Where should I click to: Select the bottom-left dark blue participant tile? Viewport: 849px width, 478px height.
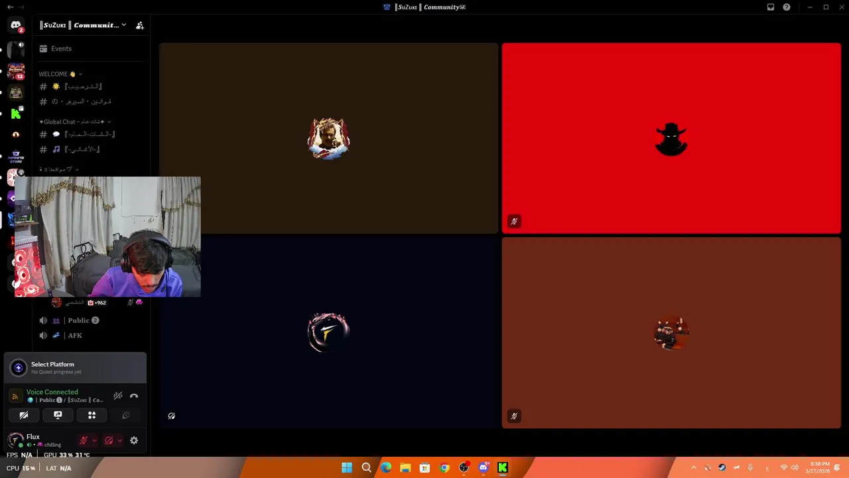[x=328, y=333]
